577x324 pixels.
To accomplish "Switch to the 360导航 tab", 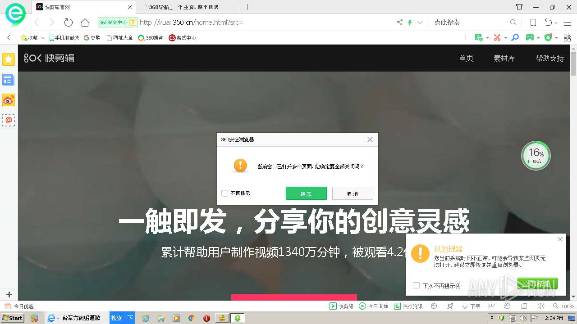I will [188, 7].
